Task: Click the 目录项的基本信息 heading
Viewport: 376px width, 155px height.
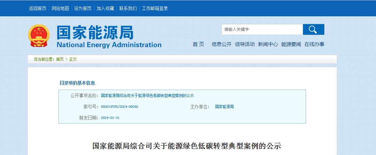Action: [77, 83]
